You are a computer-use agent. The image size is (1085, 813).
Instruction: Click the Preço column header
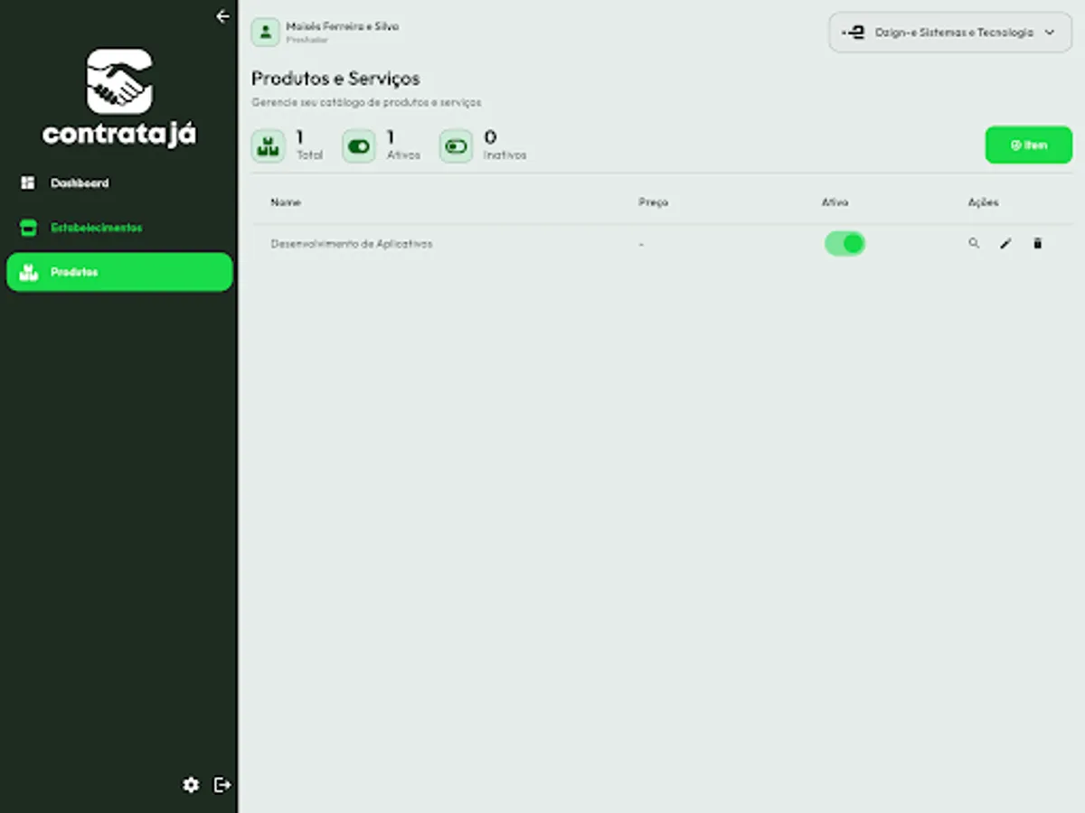[x=654, y=202]
